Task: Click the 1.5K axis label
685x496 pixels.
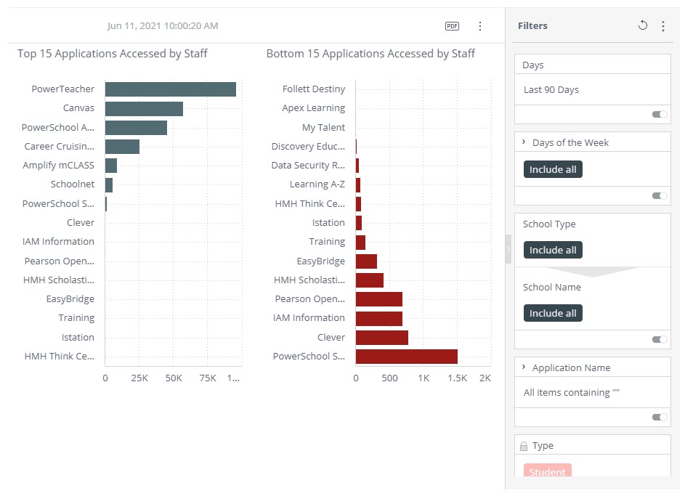Action: coord(458,378)
